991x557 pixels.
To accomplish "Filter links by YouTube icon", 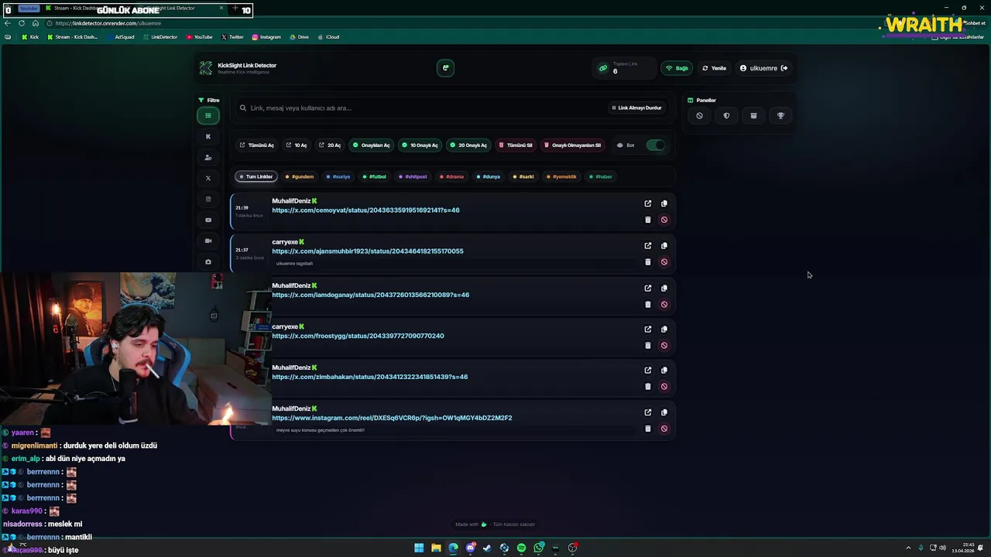I will (207, 220).
